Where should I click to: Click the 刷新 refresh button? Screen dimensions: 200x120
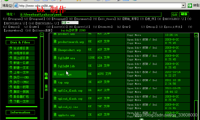(184, 14)
